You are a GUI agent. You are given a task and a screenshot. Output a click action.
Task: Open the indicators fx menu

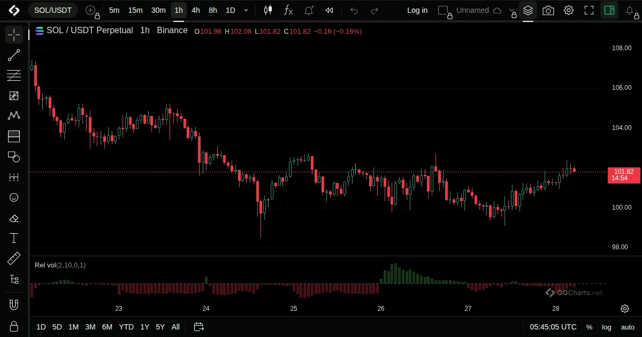pyautogui.click(x=288, y=10)
